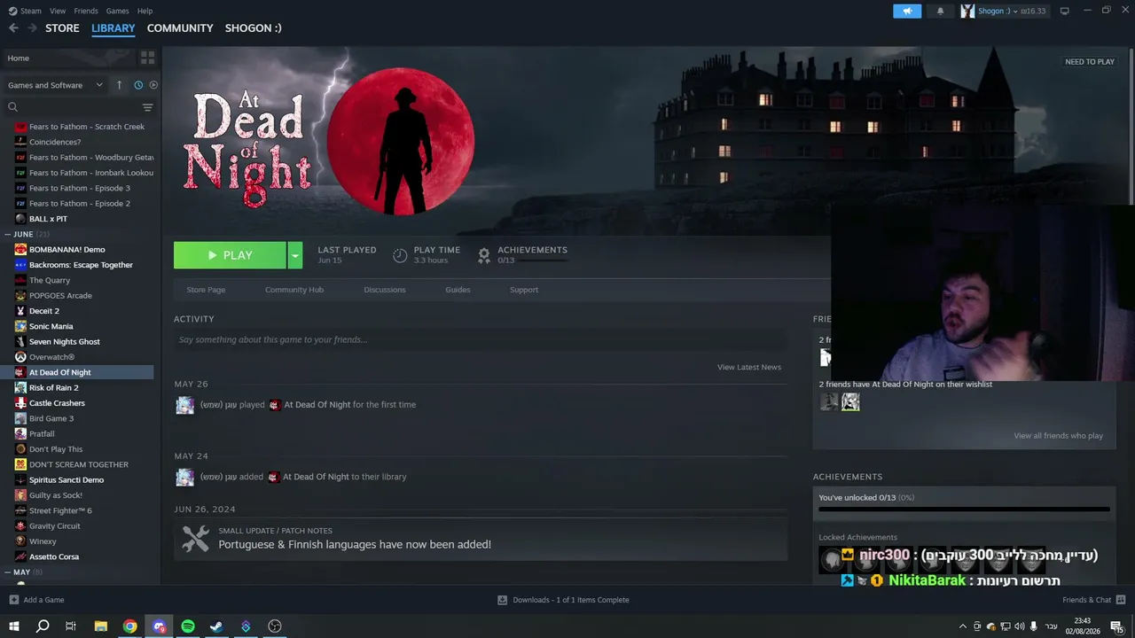Open the Friends menu

[x=86, y=11]
